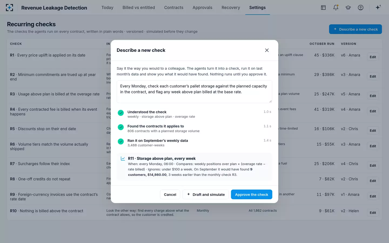Click the chart icon next to R11
This screenshot has height=243, width=389.
pos(123,158)
